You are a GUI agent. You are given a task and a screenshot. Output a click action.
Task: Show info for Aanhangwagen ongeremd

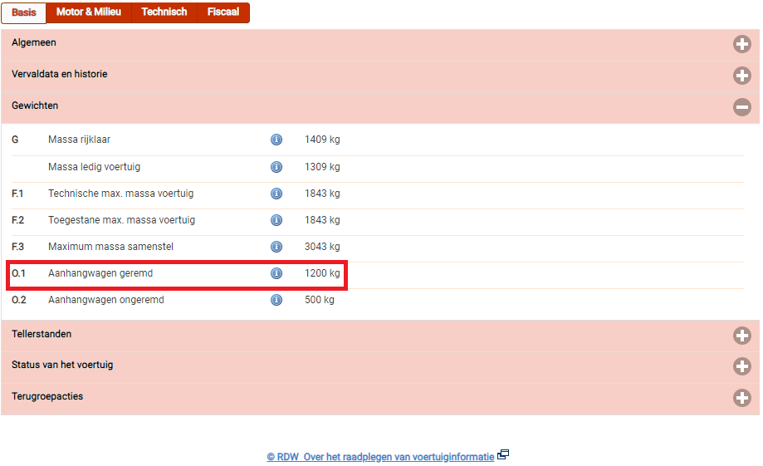click(276, 300)
